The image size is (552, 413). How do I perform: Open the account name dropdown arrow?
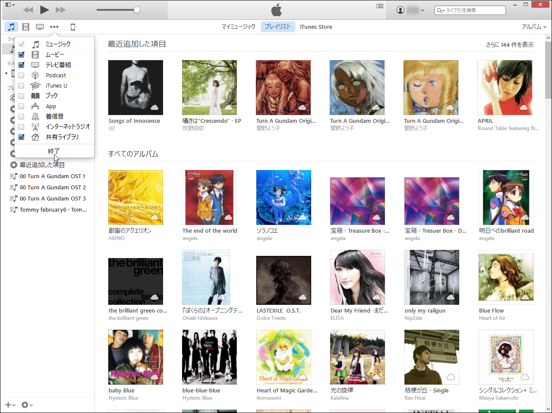pos(422,10)
